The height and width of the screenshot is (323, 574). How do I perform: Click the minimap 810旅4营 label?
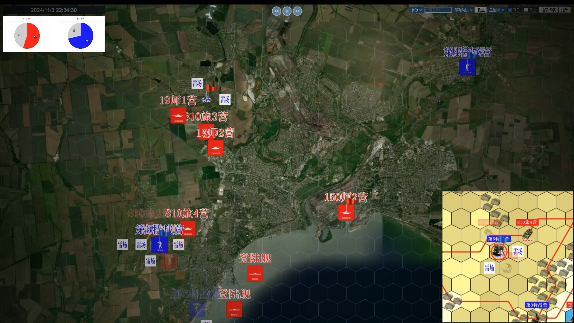click(527, 222)
